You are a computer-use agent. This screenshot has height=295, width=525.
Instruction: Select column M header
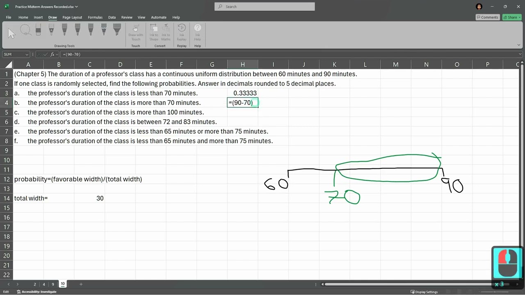[x=395, y=65]
